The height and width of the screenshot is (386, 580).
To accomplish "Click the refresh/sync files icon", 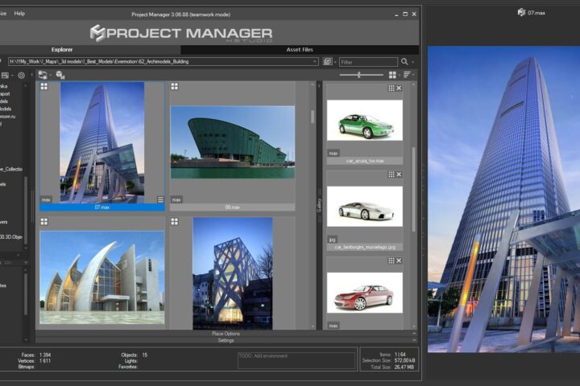I will pyautogui.click(x=43, y=75).
